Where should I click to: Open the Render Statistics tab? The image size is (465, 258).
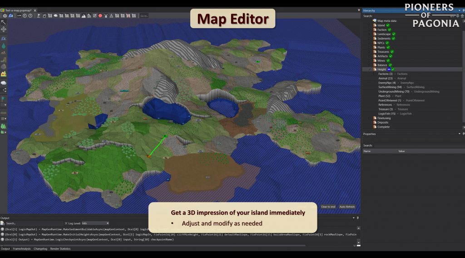(60, 249)
